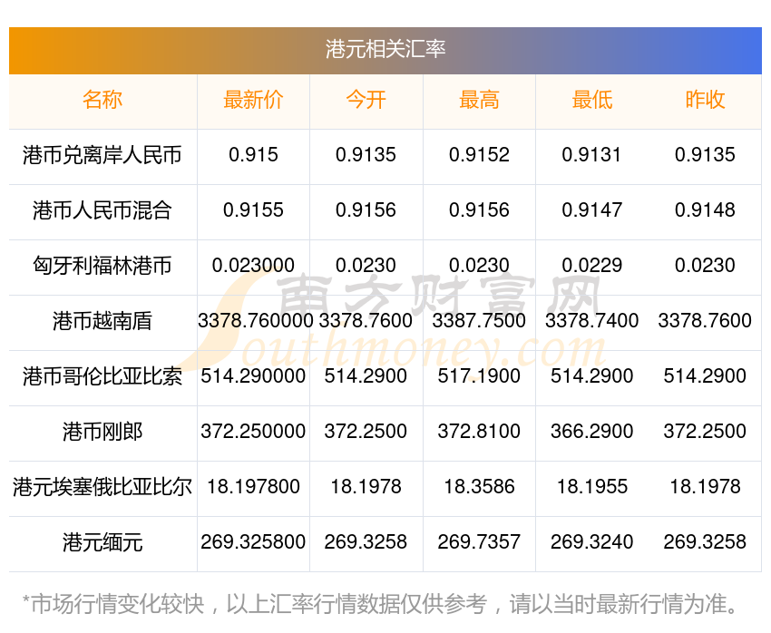Image resolution: width=771 pixels, height=633 pixels.
Task: Select the highest value 372.8100
Action: (x=479, y=432)
